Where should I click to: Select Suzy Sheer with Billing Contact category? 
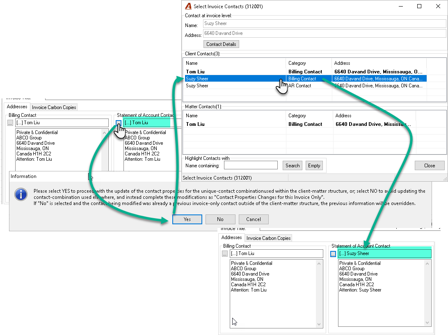point(306,79)
